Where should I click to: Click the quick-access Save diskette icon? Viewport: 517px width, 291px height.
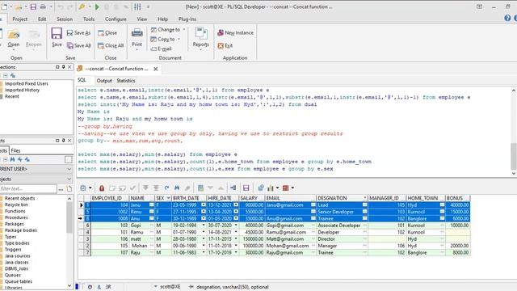33,6
